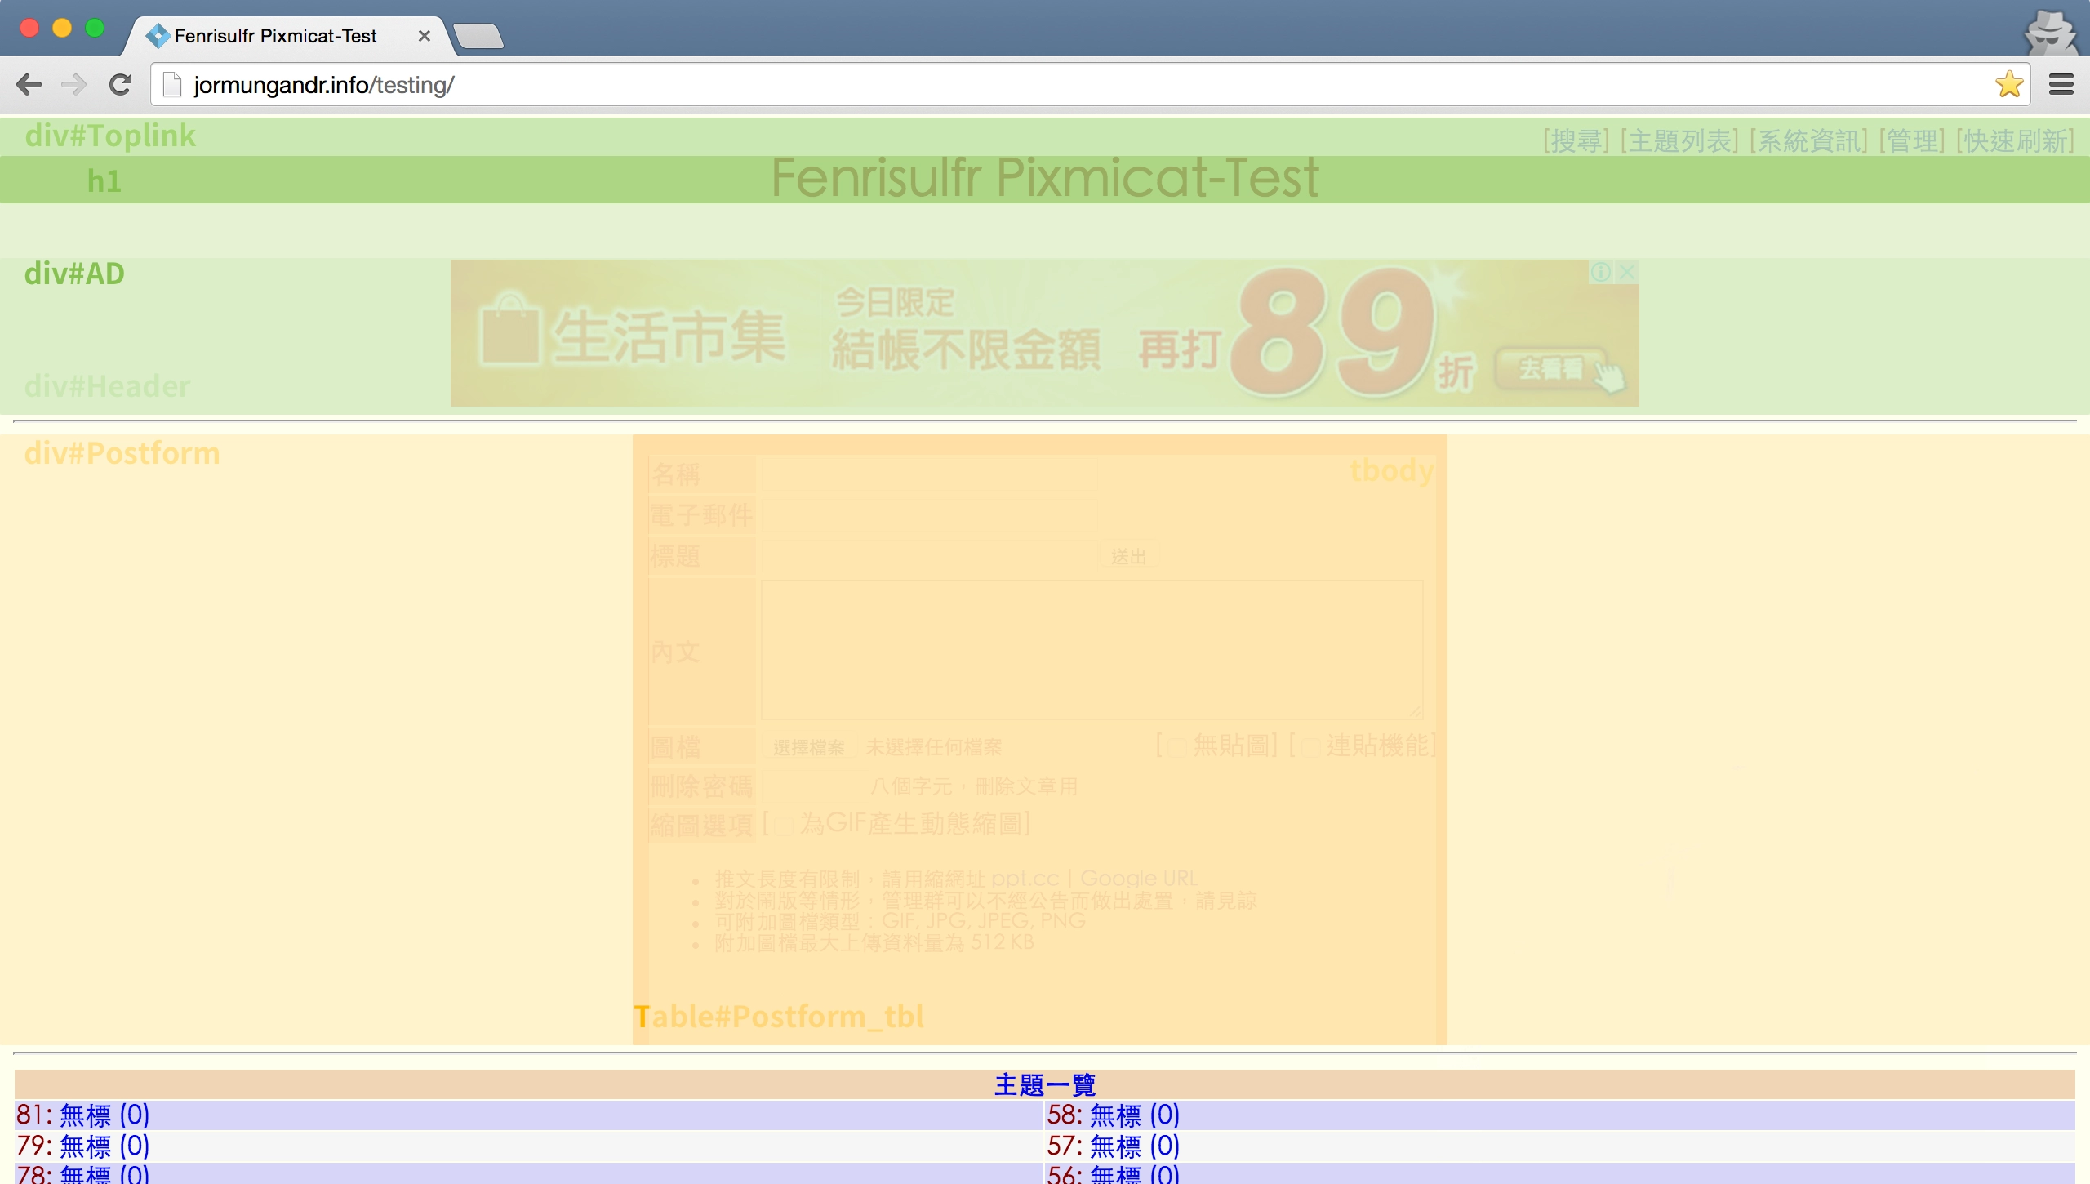Toggle the 連貼機能 checkbox
Screen dimensions: 2090x1184
(x=1310, y=747)
